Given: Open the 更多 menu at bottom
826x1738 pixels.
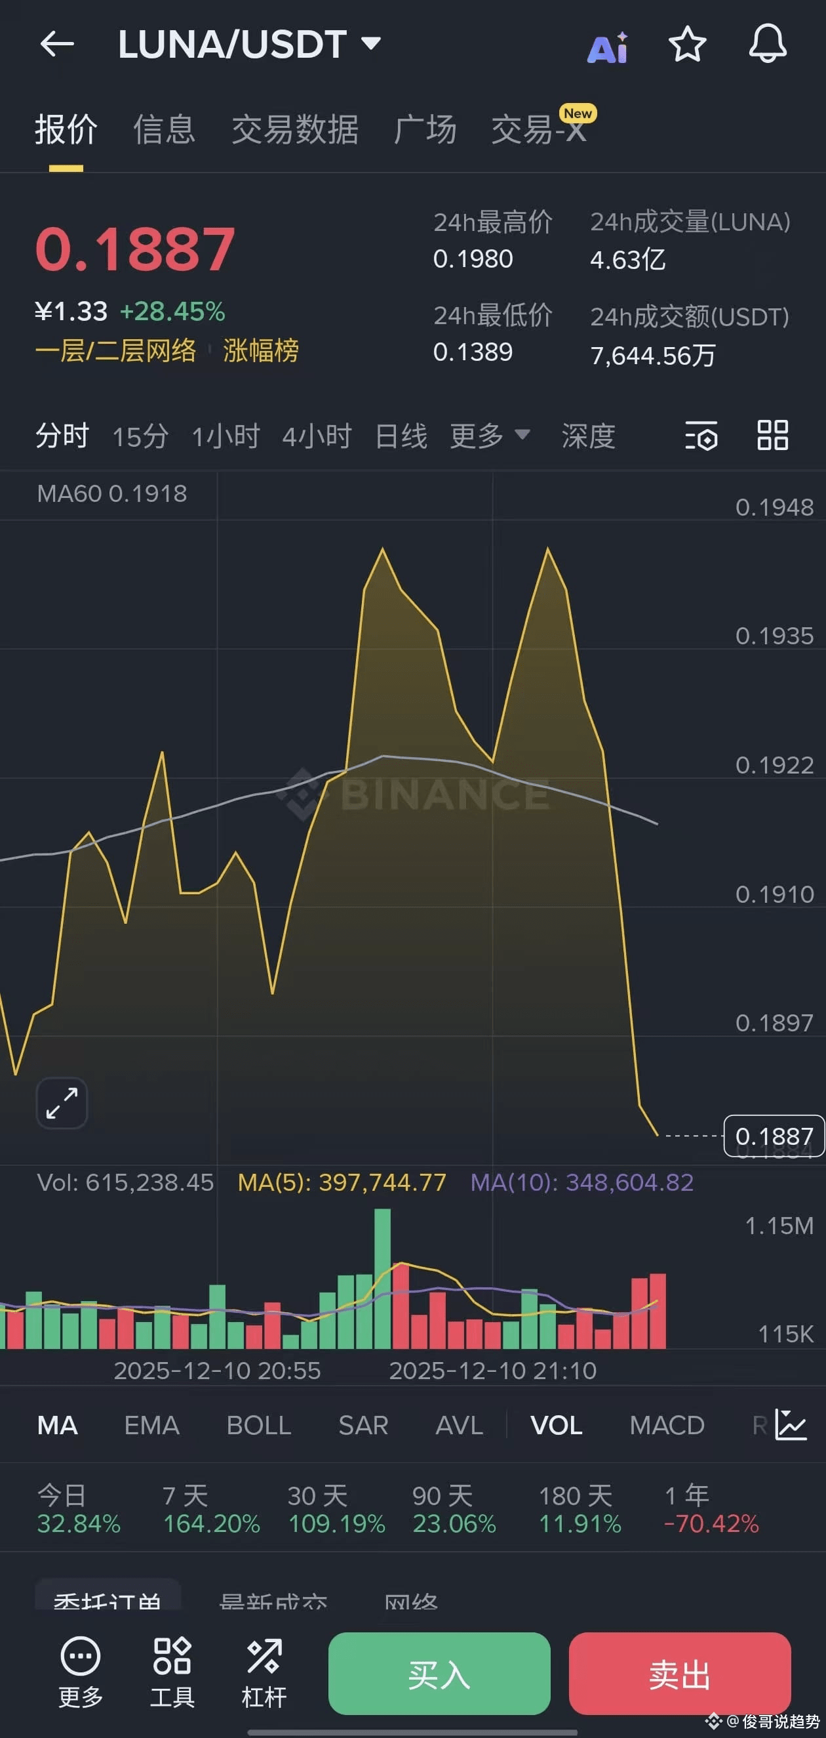Looking at the screenshot, I should click(80, 1673).
